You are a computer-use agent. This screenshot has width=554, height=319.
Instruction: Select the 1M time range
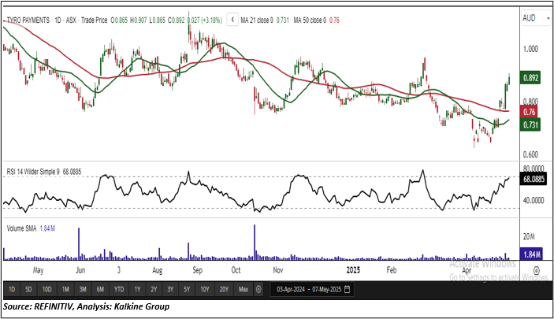coord(65,289)
